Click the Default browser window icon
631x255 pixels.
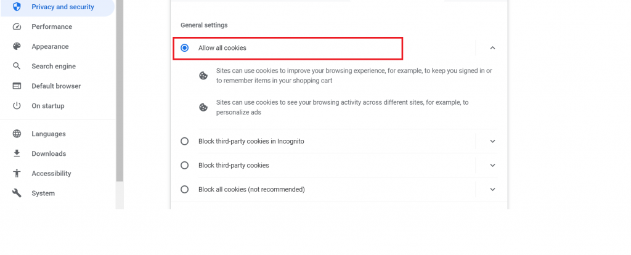coord(17,86)
